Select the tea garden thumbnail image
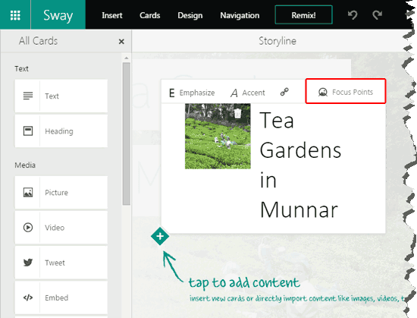This screenshot has width=417, height=318. (x=218, y=137)
